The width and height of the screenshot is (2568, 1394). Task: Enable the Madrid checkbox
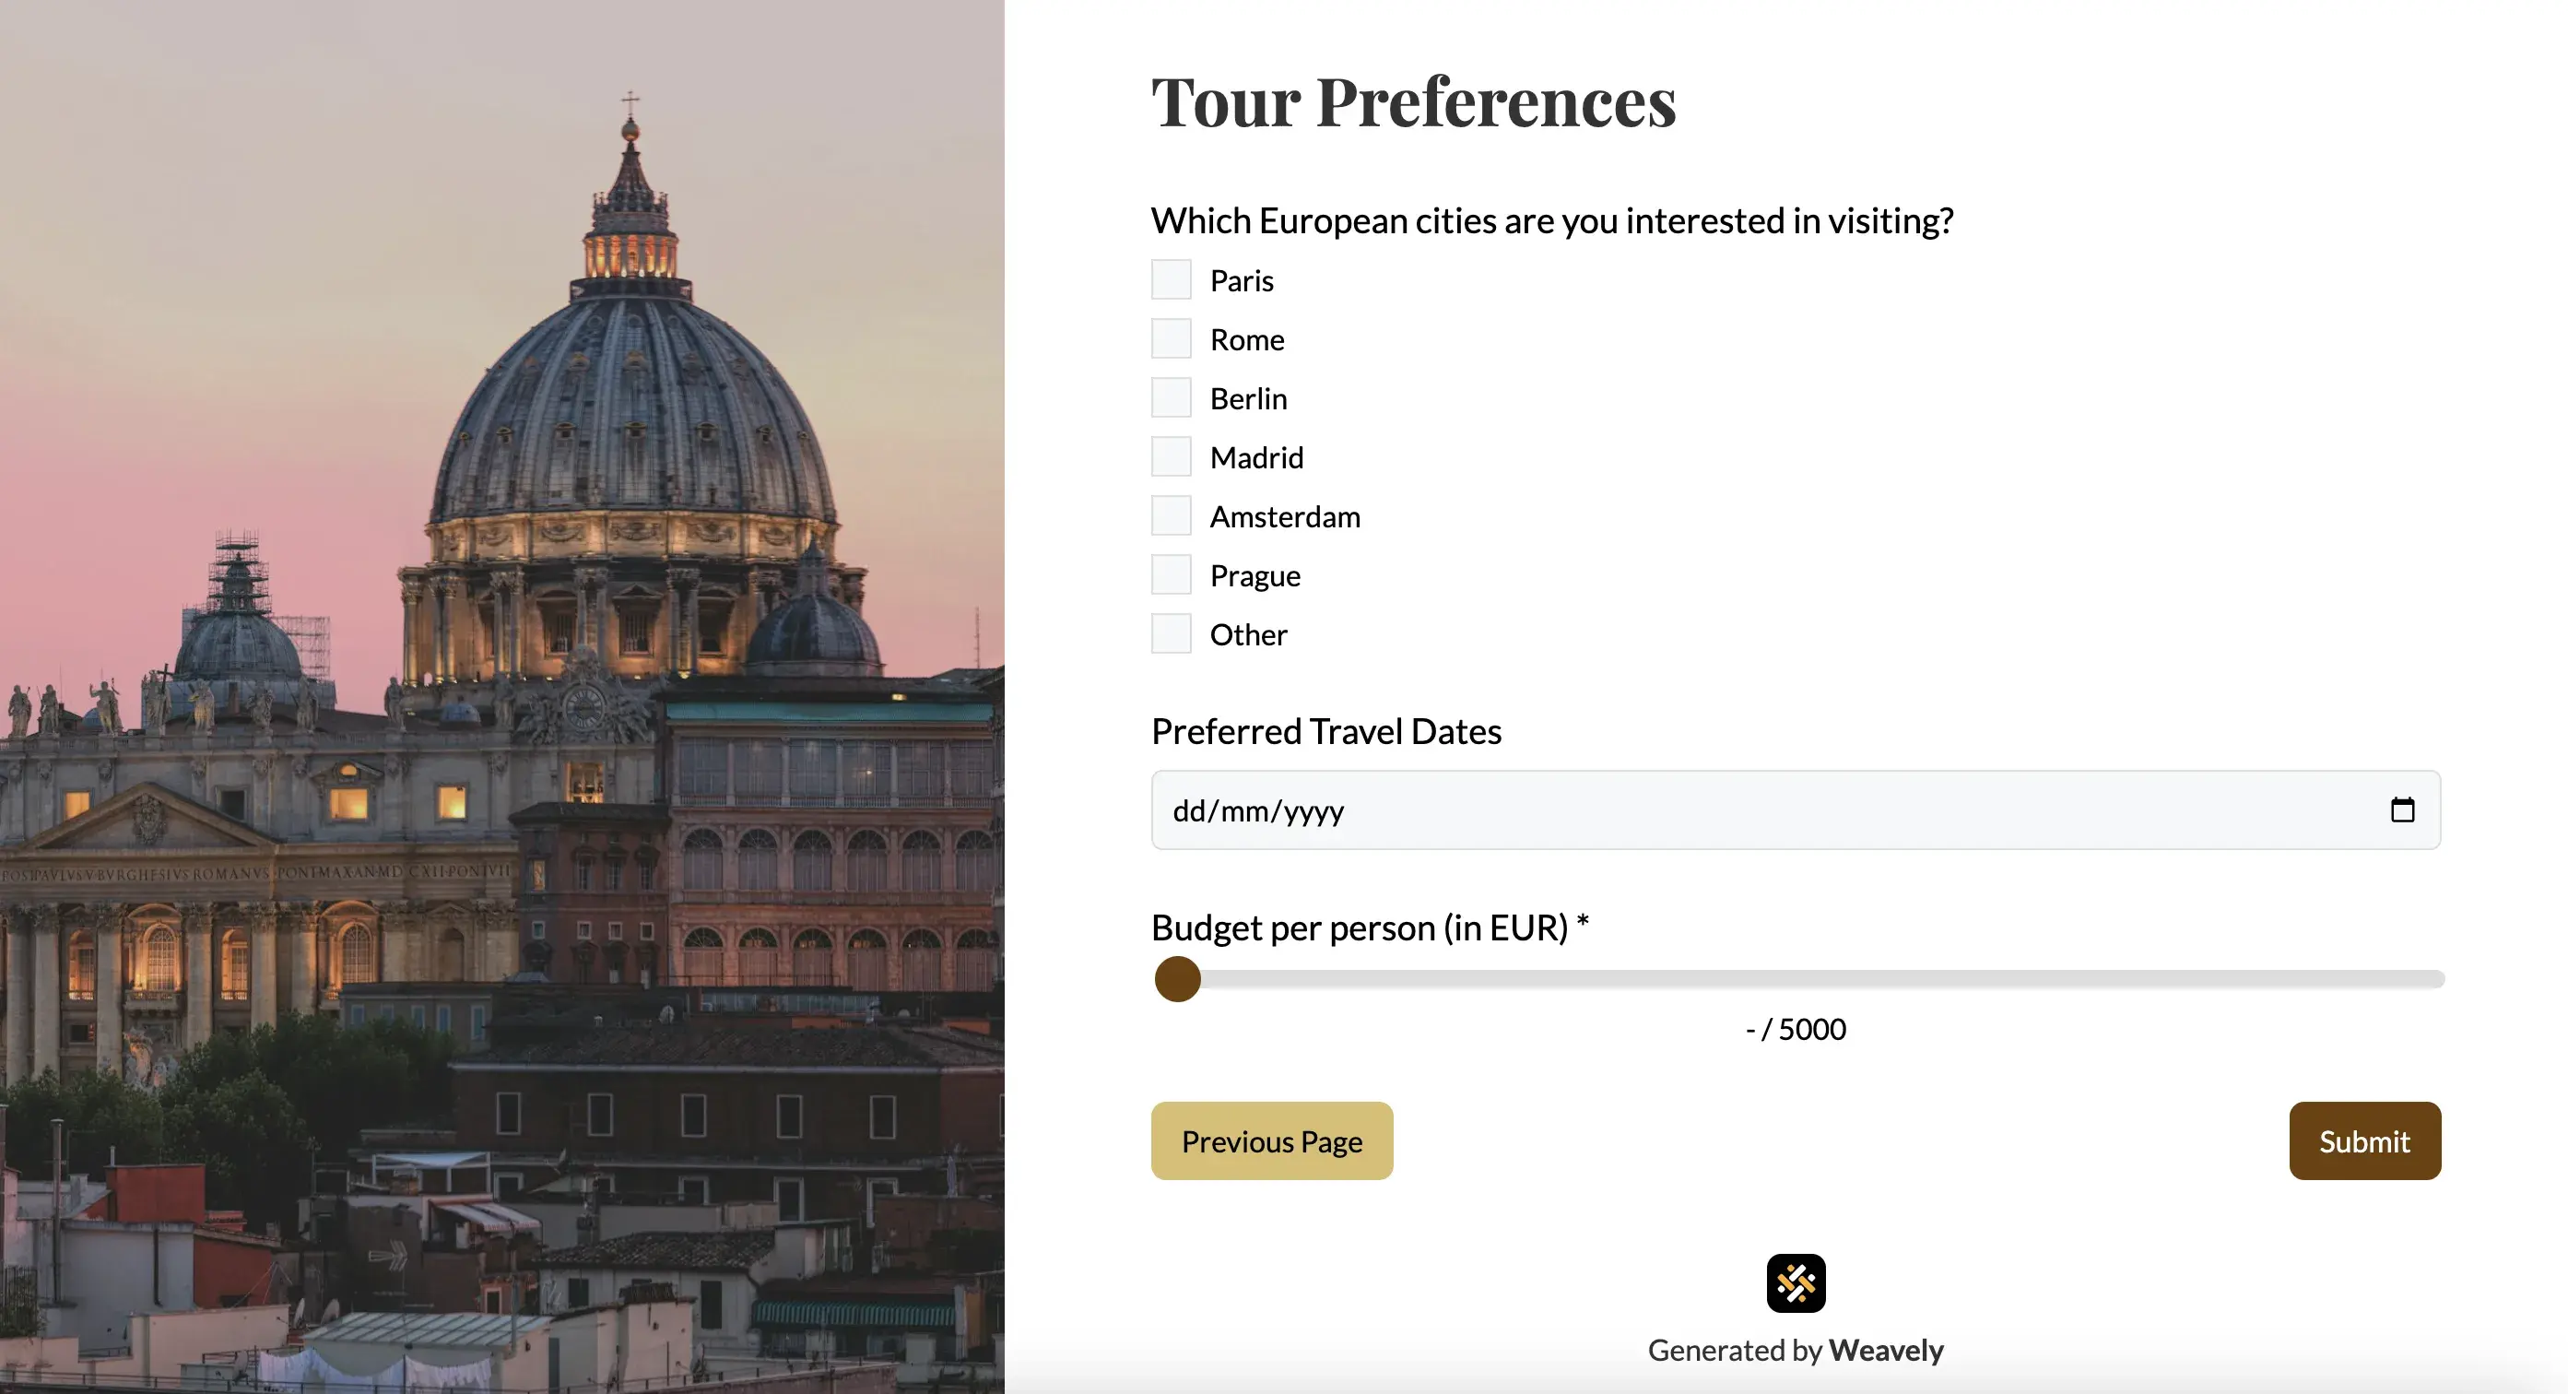pyautogui.click(x=1171, y=455)
